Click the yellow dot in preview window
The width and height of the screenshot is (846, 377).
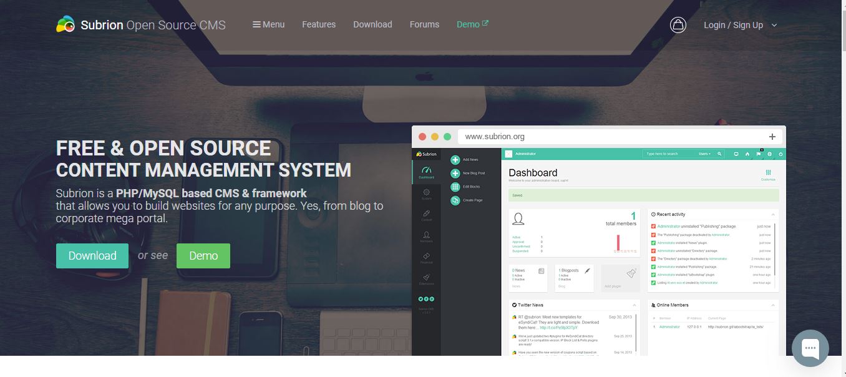[x=435, y=137]
